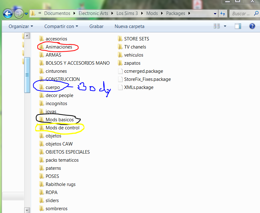Select the Mods de control folder name
The image size is (260, 213).
(62, 128)
